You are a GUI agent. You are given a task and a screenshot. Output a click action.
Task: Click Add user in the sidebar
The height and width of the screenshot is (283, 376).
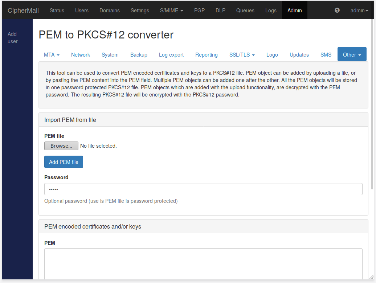[x=12, y=38]
